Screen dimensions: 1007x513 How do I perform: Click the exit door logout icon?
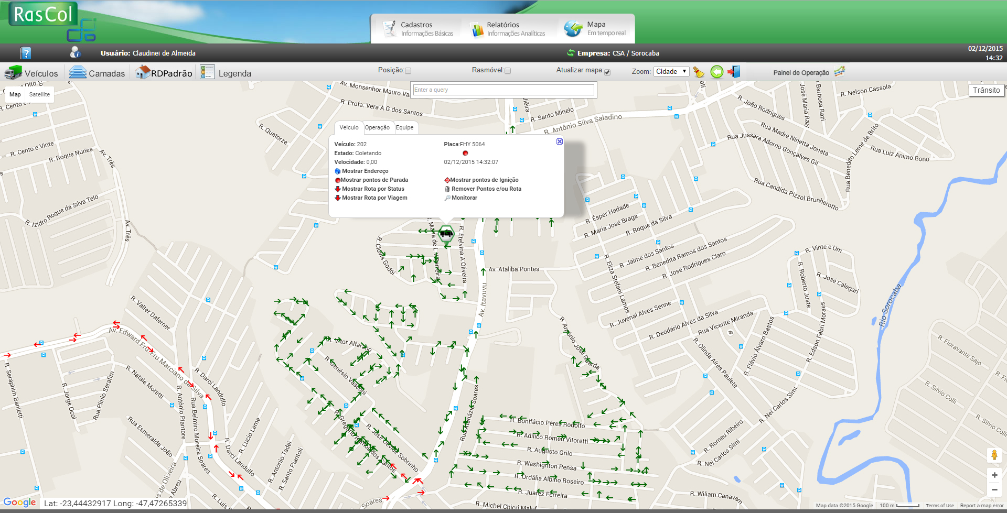point(734,72)
